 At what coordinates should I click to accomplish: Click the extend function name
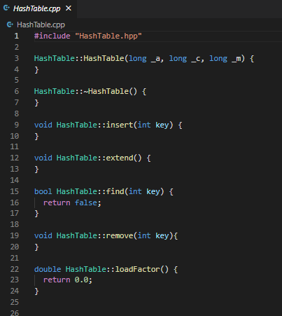(x=120, y=158)
